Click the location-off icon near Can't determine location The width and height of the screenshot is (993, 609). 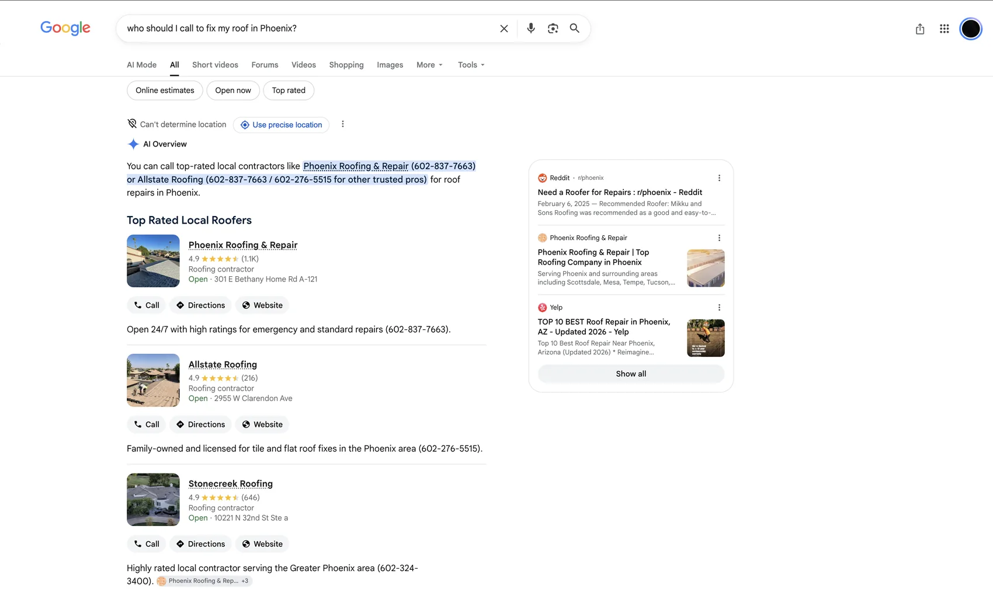tap(132, 124)
